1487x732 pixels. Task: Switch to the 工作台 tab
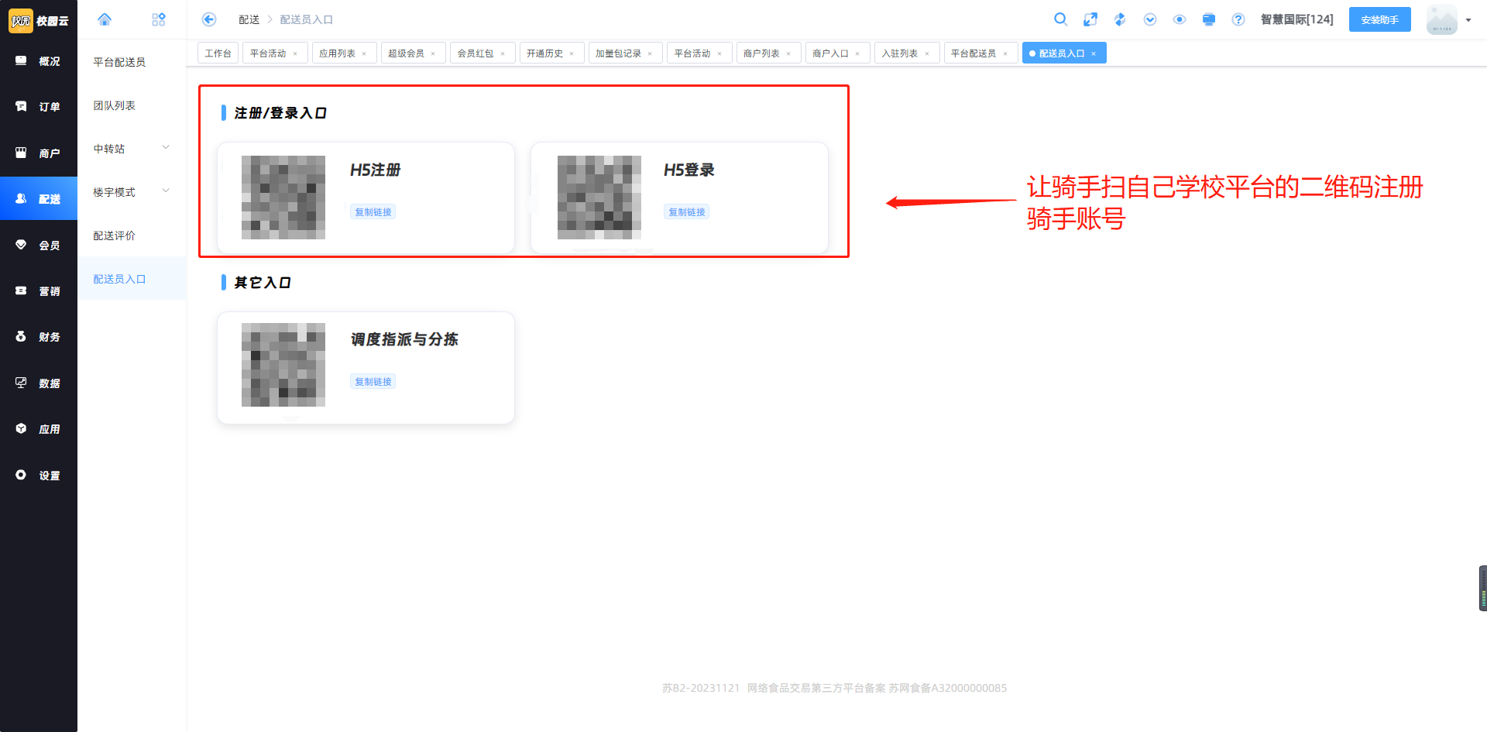[218, 53]
